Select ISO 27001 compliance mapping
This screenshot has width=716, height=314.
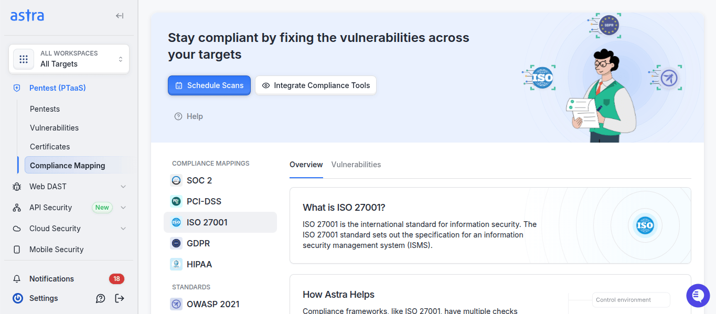click(x=220, y=222)
